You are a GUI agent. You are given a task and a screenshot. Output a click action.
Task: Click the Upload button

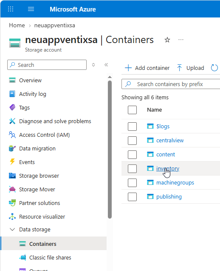click(x=190, y=68)
